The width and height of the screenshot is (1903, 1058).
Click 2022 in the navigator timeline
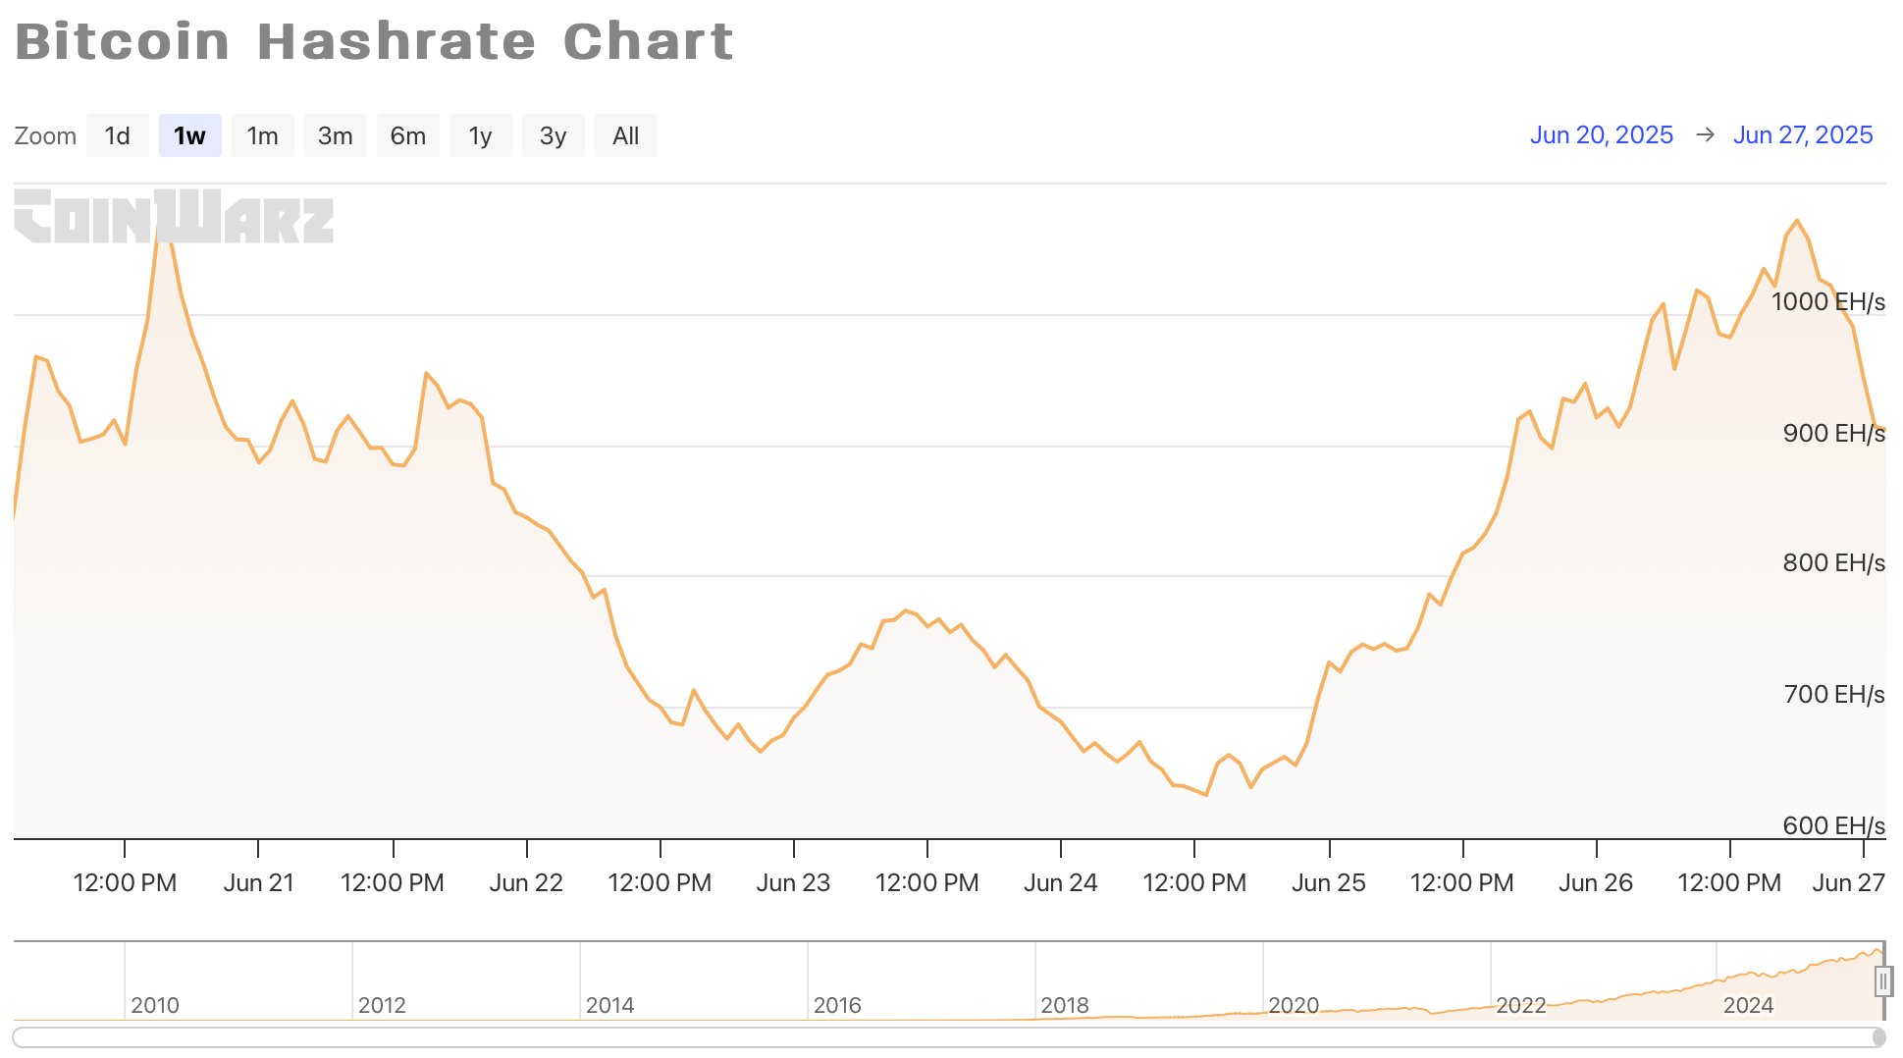coord(1520,1005)
